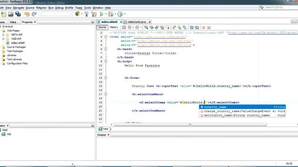Click the Find Selection magnifier icon
This screenshot has height=167, width=298.
146,27
